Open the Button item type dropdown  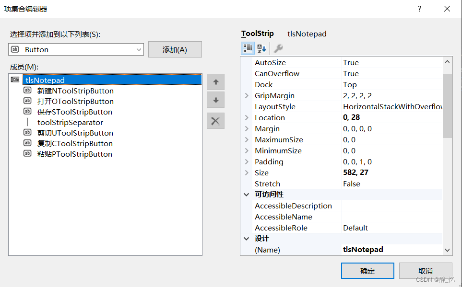click(139, 49)
